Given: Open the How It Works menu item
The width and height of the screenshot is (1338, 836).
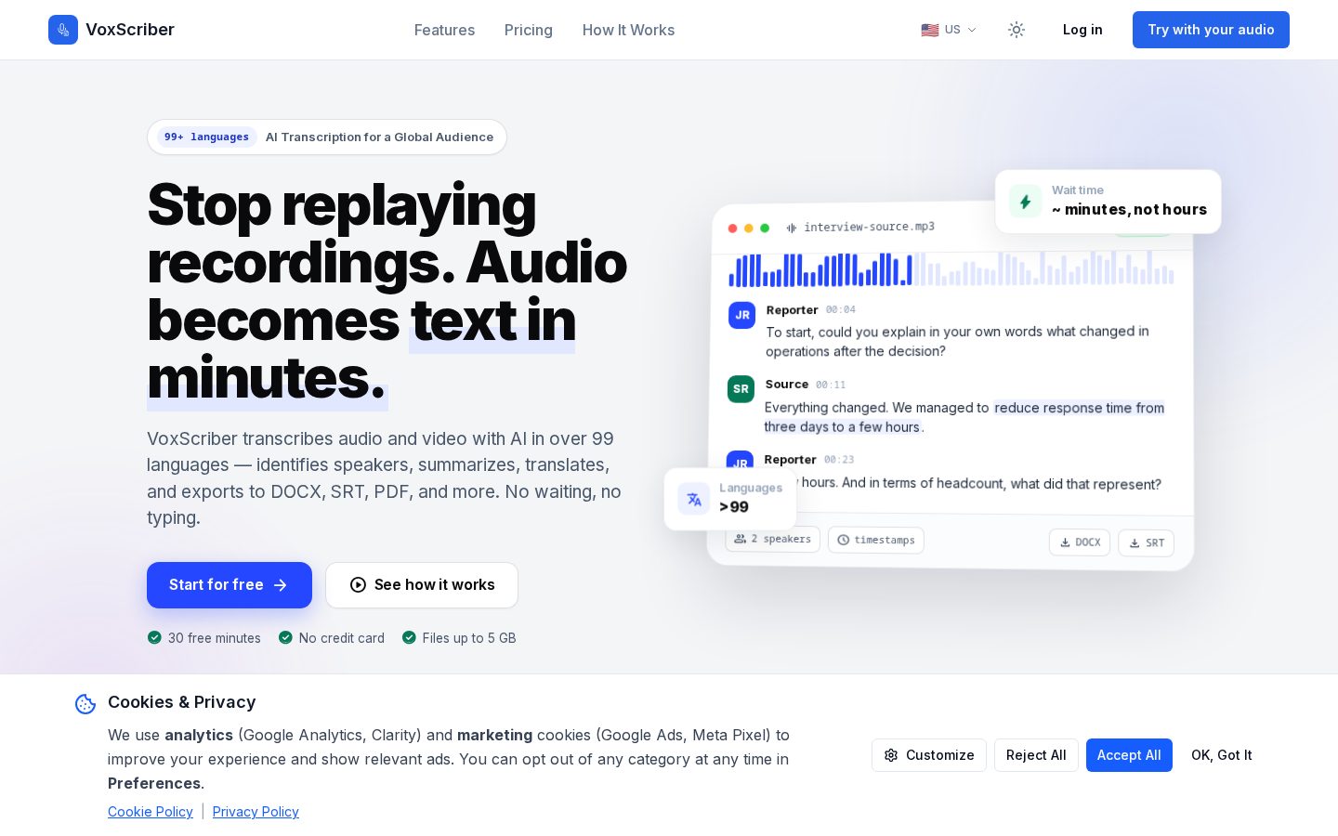Looking at the screenshot, I should tap(628, 30).
